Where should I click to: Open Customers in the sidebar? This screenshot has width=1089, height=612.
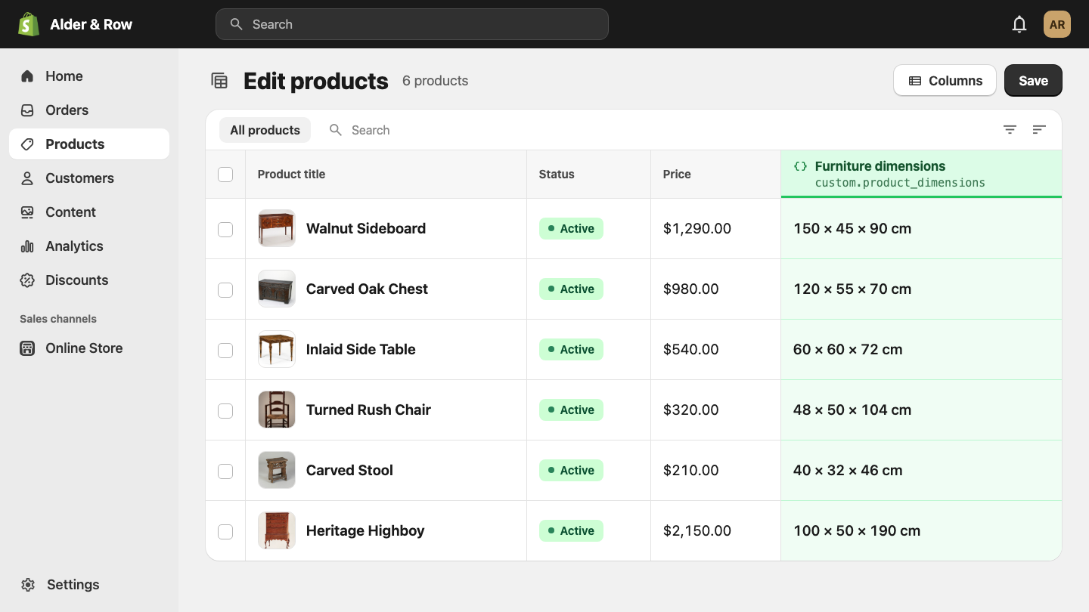click(89, 178)
